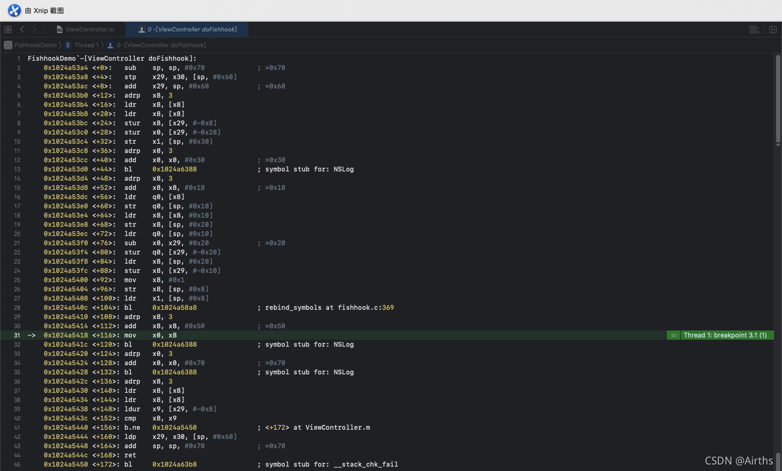Click the cmp x8, x9 instruction
Screen dimensions: 782x471
click(150, 418)
